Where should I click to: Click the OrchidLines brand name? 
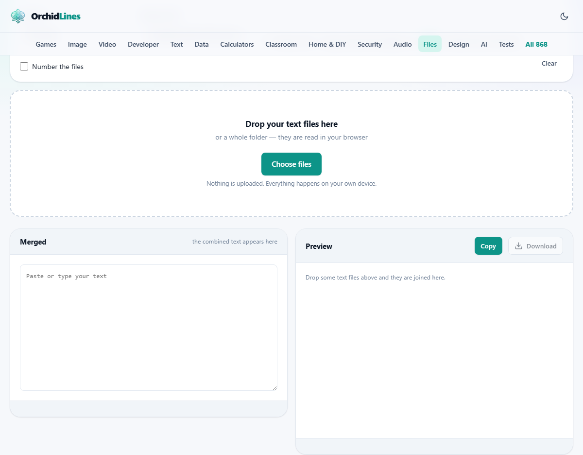[56, 16]
